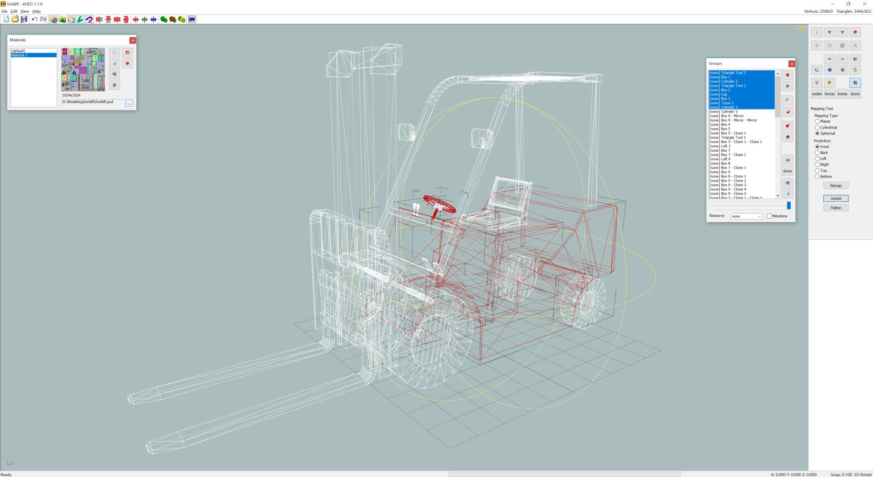Choose the Top projection option

click(x=817, y=171)
